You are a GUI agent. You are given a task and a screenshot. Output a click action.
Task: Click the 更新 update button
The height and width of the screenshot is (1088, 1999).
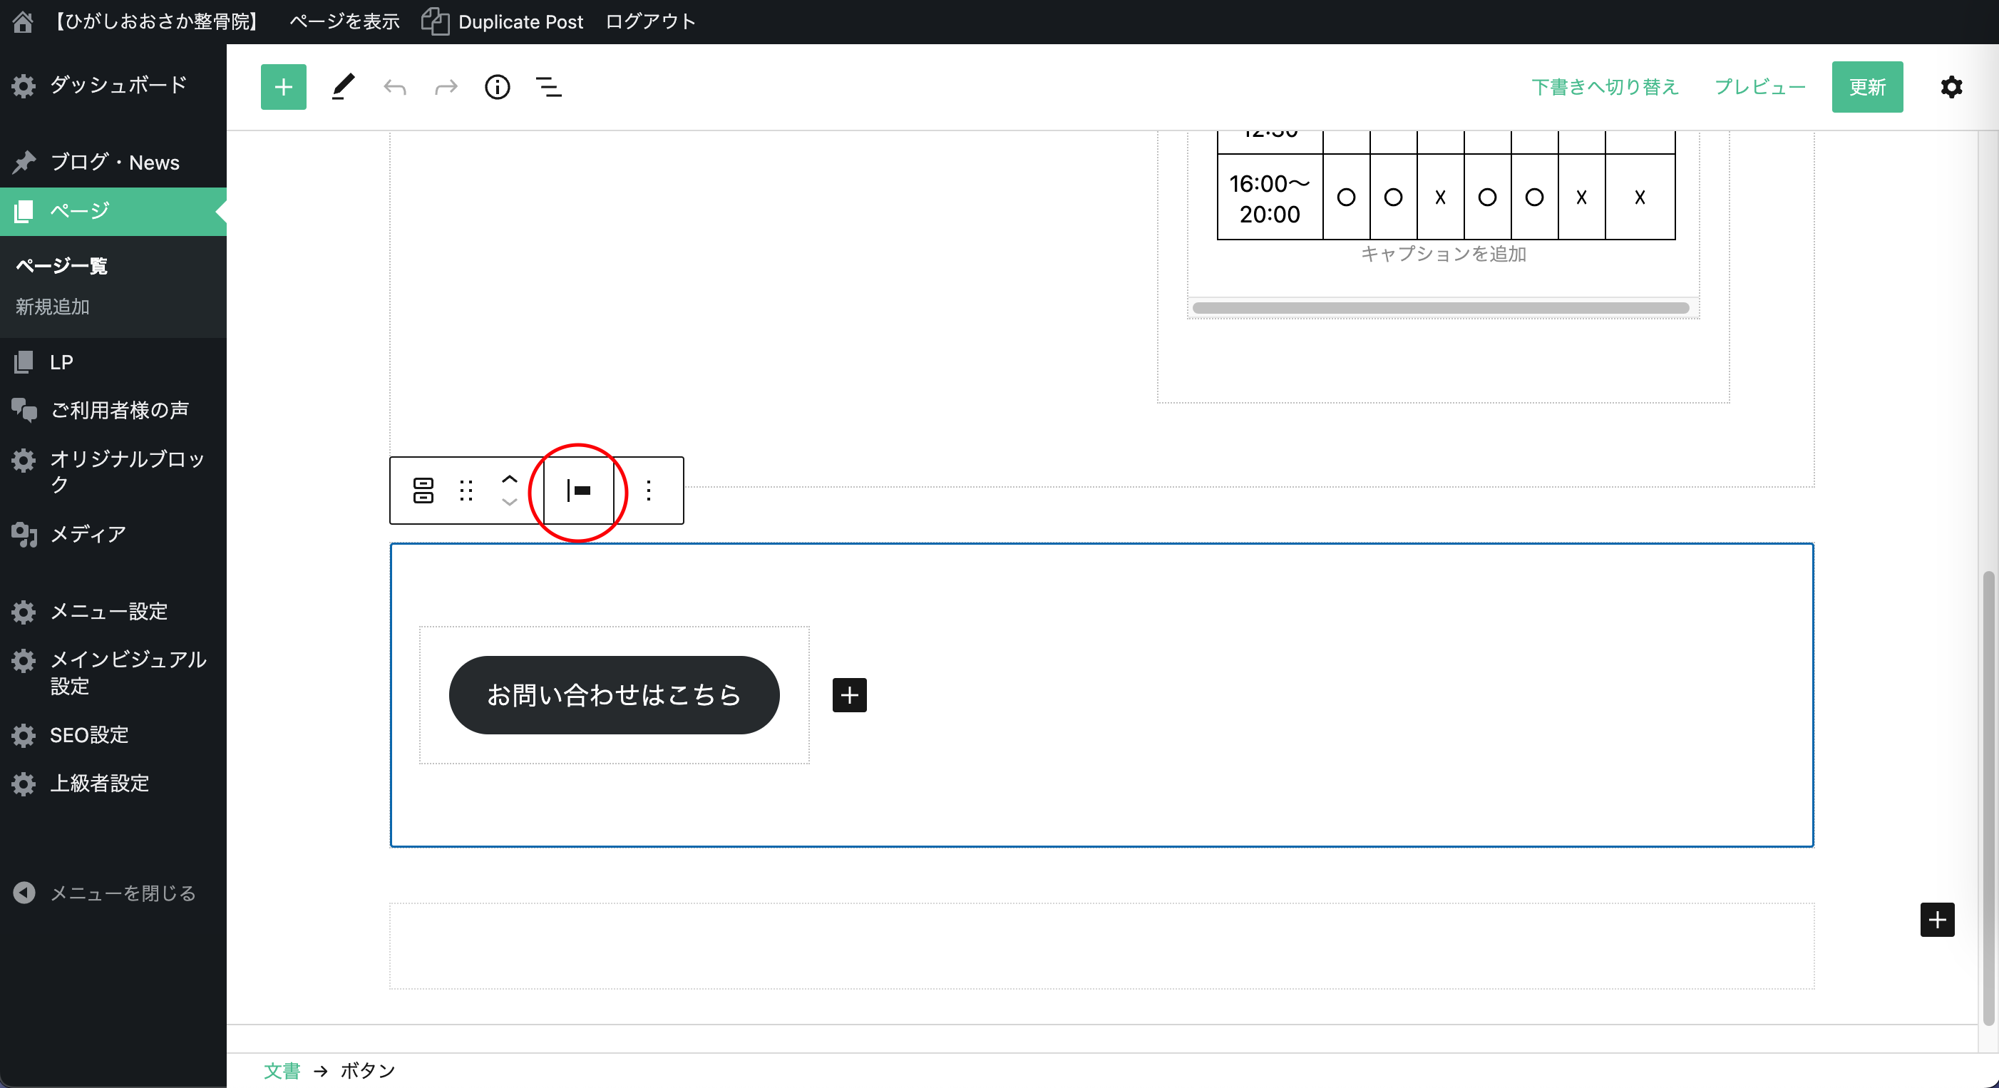pyautogui.click(x=1866, y=87)
